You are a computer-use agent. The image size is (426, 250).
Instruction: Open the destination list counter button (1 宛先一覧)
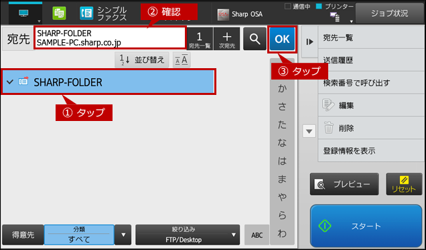coord(200,39)
